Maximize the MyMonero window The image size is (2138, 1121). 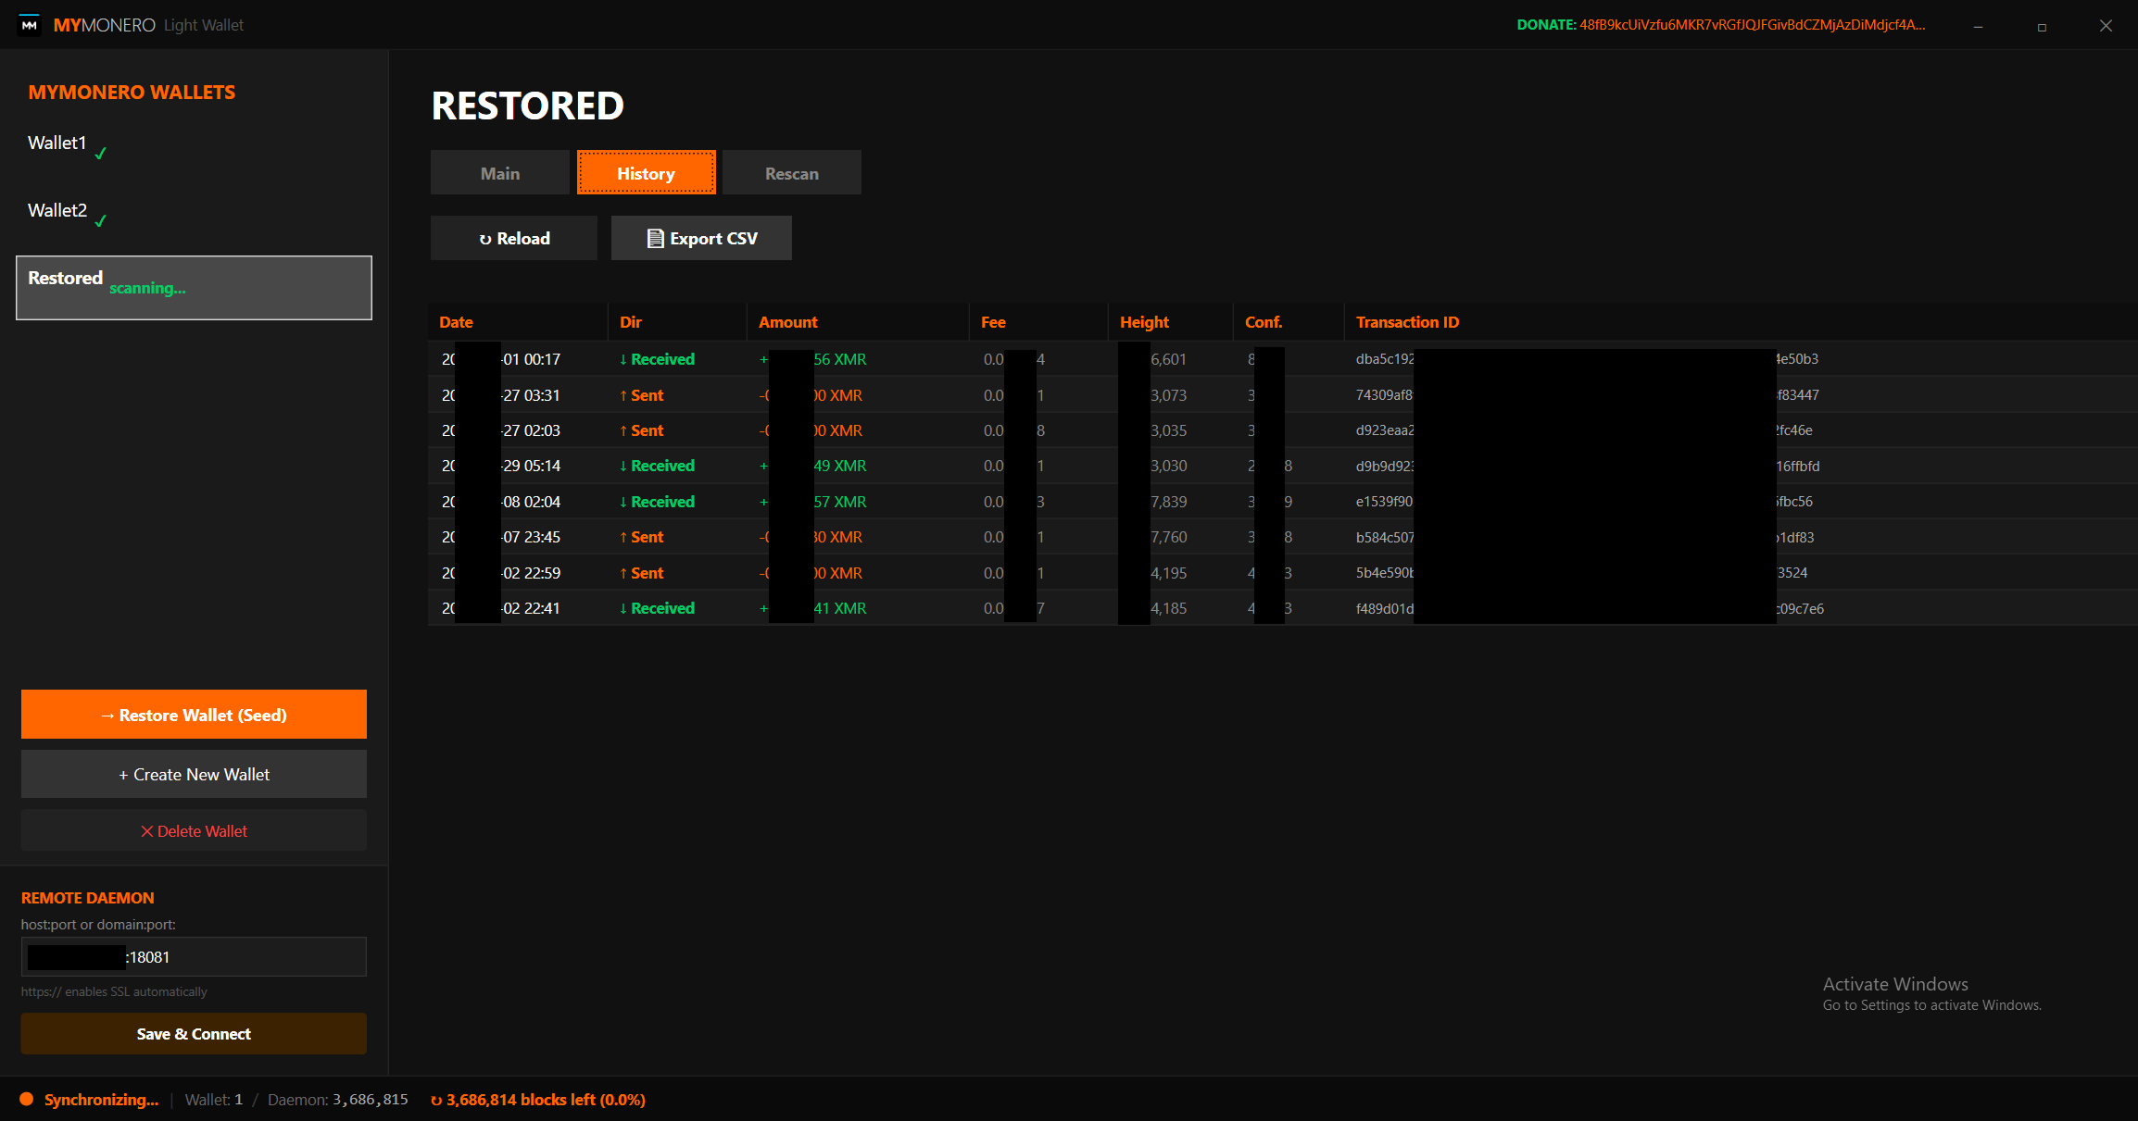(x=2042, y=26)
